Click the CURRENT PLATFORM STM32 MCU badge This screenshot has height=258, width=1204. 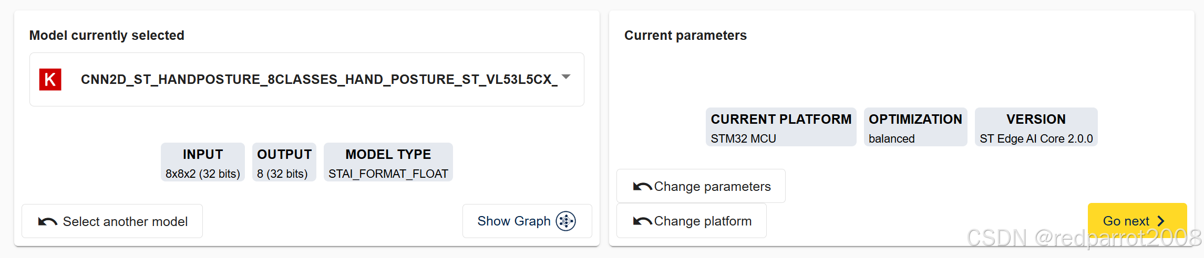pos(781,127)
